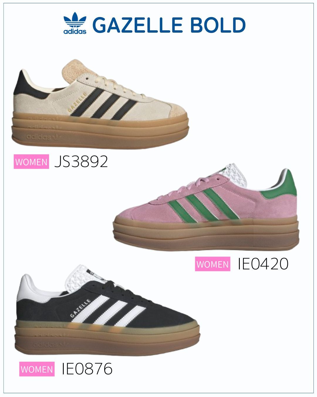Image resolution: width=317 pixels, height=397 pixels.
Task: Click the WOMEN tag beside IE0420
Action: tap(213, 264)
